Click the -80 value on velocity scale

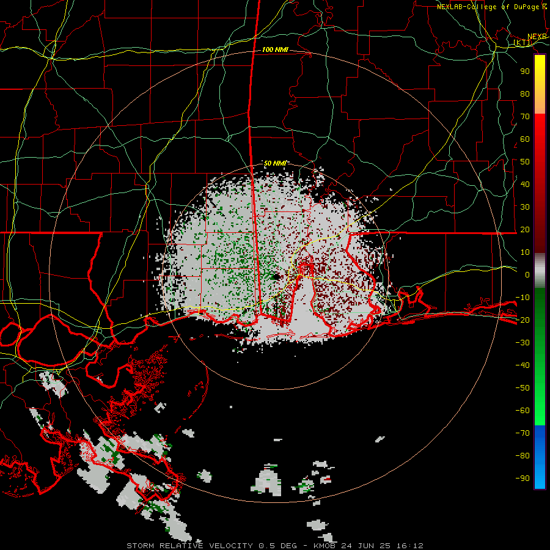[522, 456]
